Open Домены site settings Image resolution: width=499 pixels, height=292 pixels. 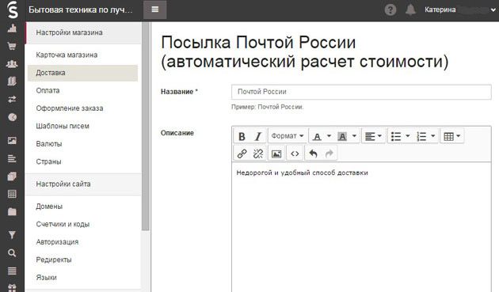(49, 207)
